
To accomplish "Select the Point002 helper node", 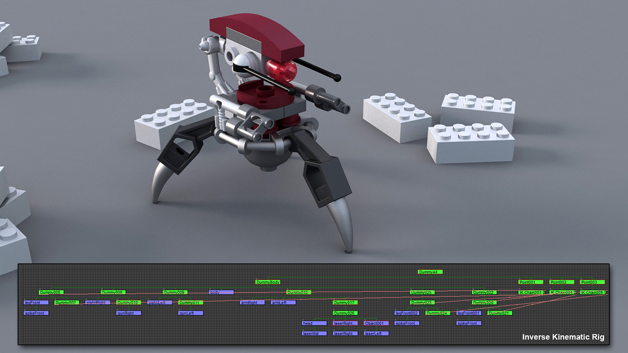I will [x=562, y=282].
